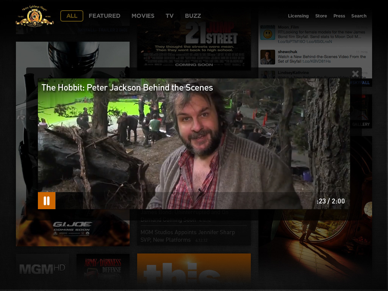Open the Store link
This screenshot has width=388, height=291.
tap(321, 16)
